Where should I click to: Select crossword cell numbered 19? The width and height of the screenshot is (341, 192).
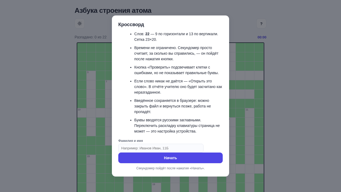coord(156,187)
